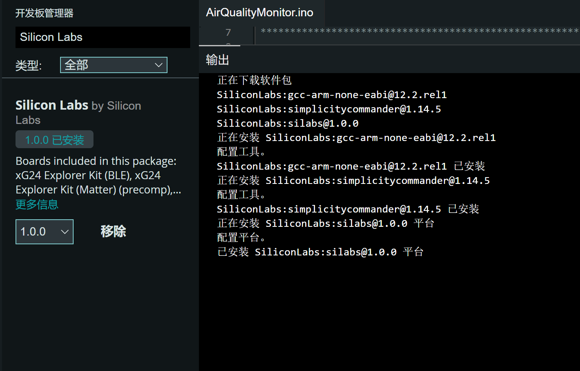Click line number 7 in editor
Screen dimensions: 580x371
(228, 32)
